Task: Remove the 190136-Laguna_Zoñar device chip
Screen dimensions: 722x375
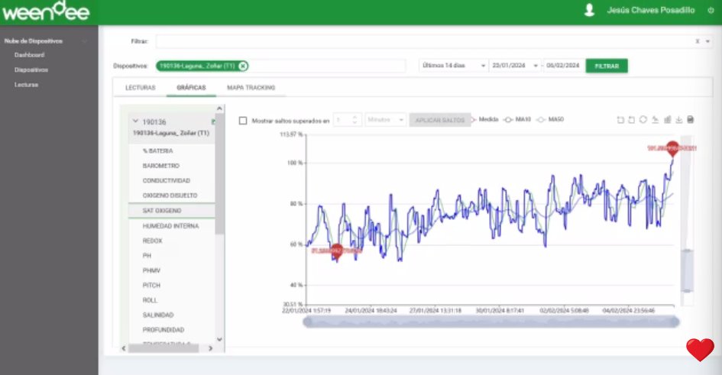Action: pos(243,66)
